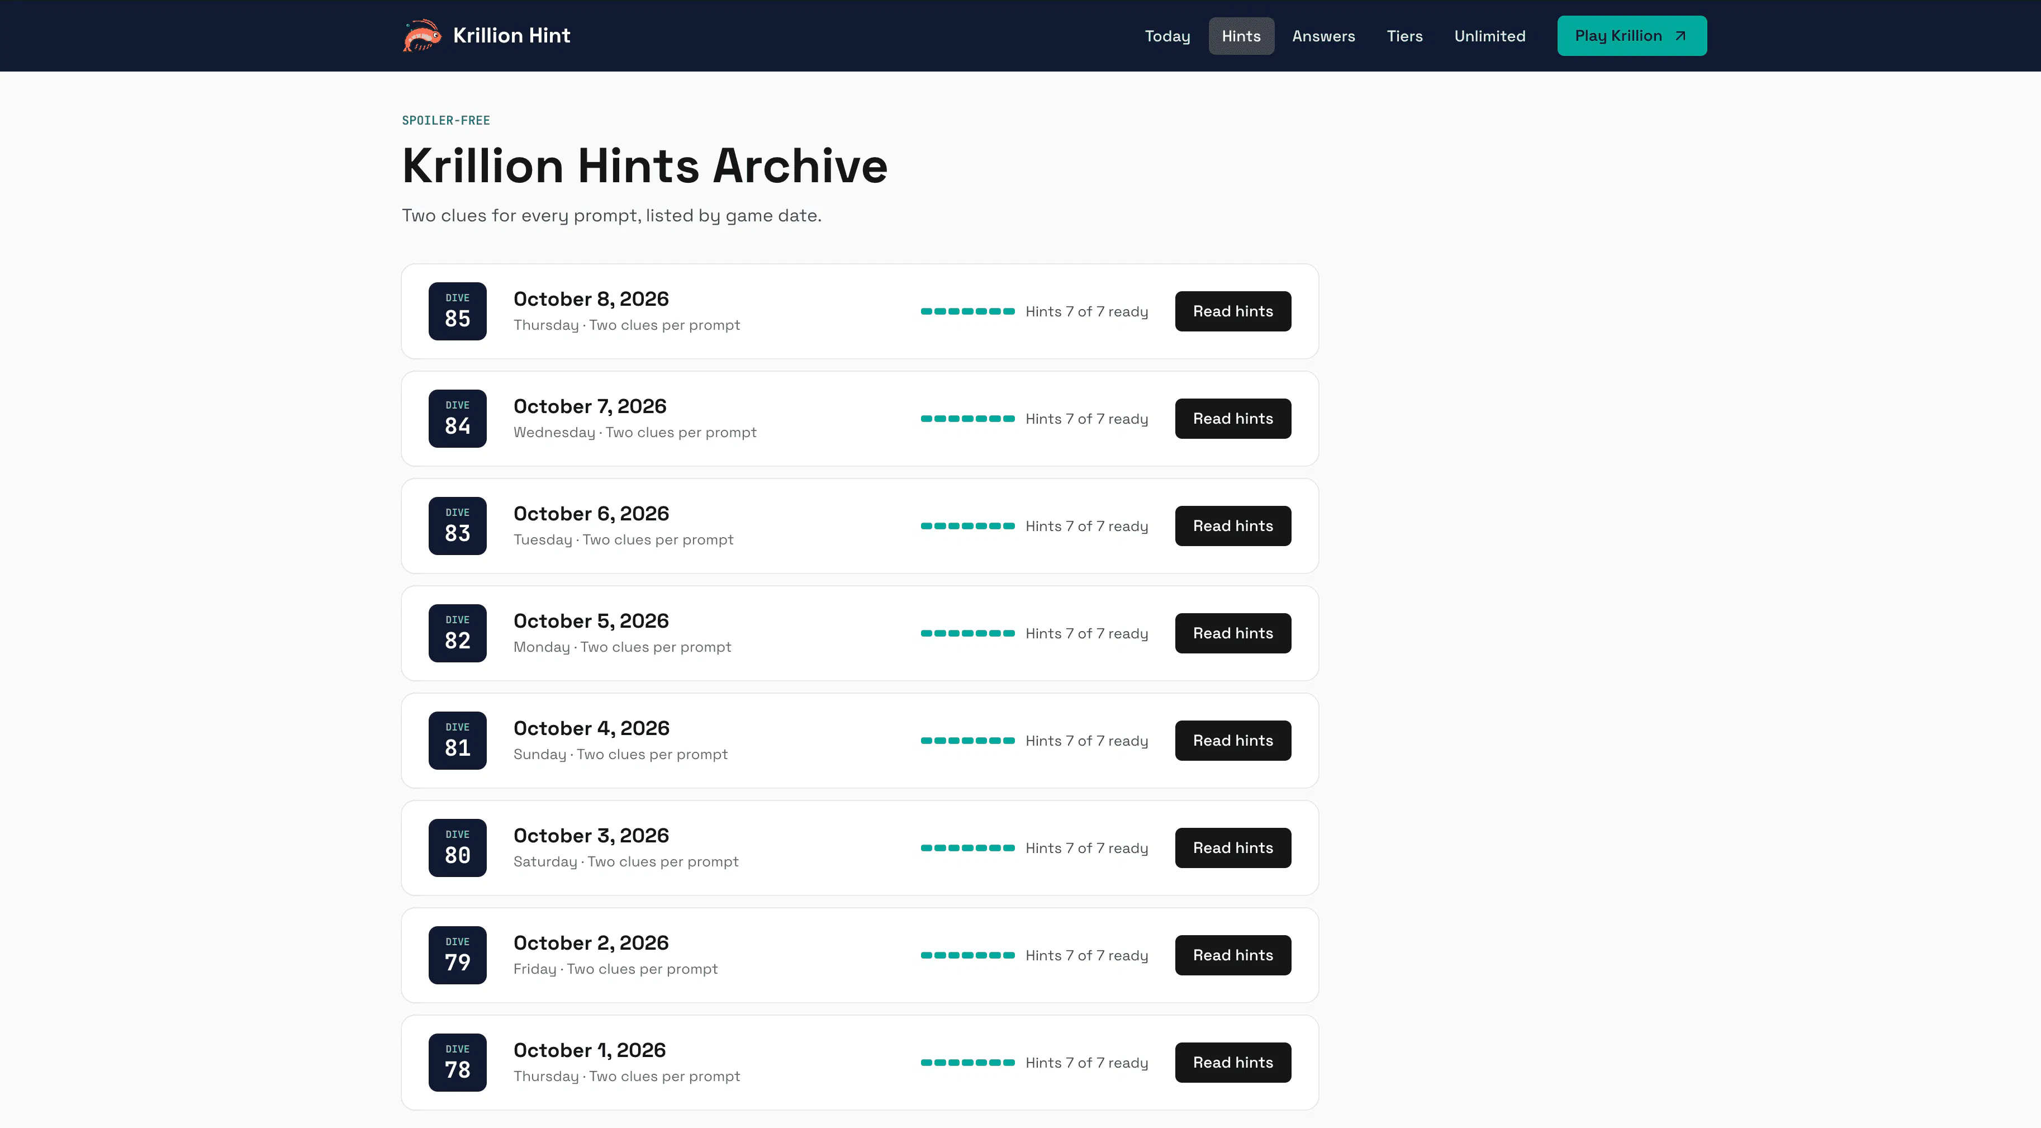The height and width of the screenshot is (1128, 2041).
Task: Click the October 7, 2026 title
Action: [x=590, y=406]
